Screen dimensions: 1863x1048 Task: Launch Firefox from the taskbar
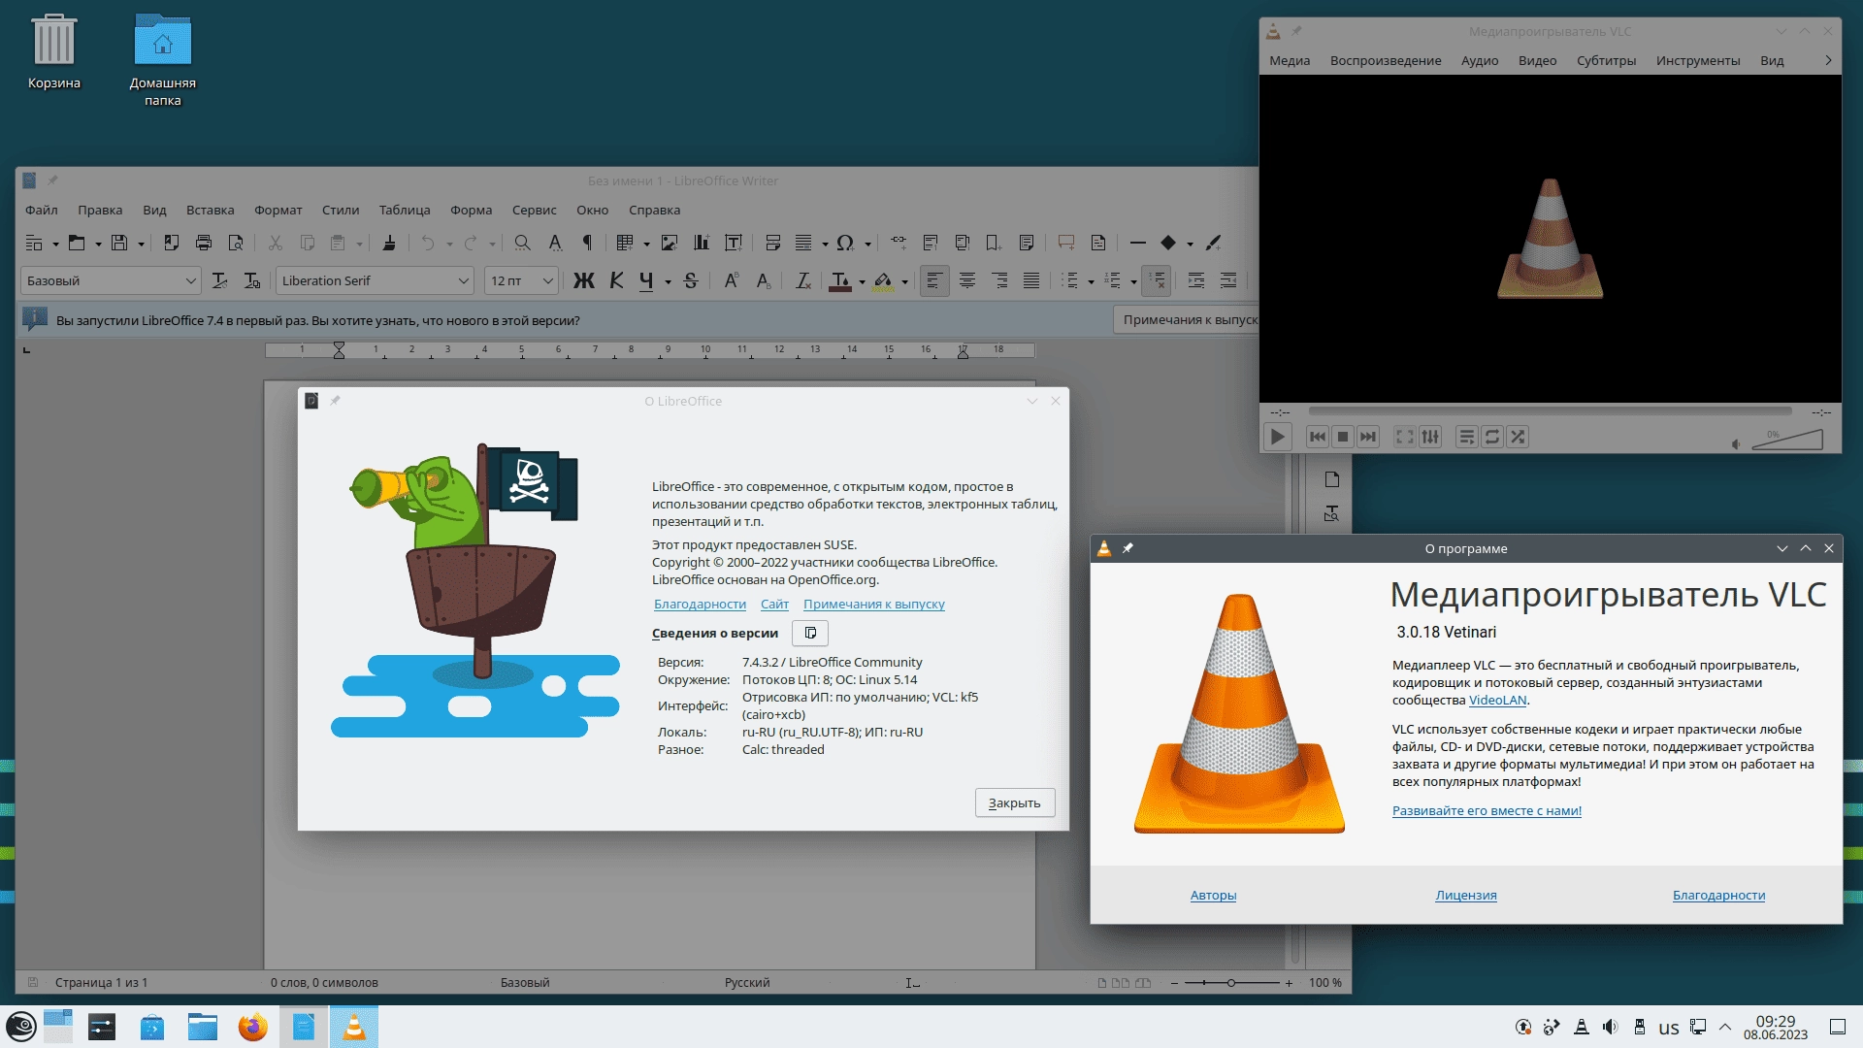252,1027
